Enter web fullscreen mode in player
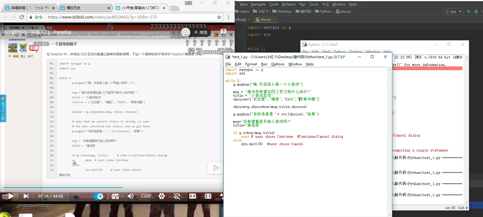The width and height of the screenshot is (483, 217). tap(208, 196)
